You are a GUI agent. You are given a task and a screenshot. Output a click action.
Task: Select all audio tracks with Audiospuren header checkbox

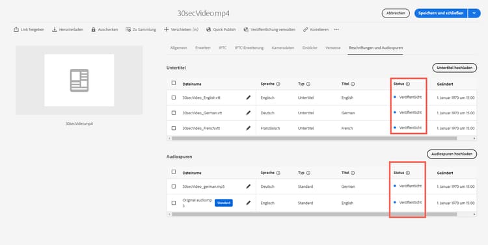(174, 172)
